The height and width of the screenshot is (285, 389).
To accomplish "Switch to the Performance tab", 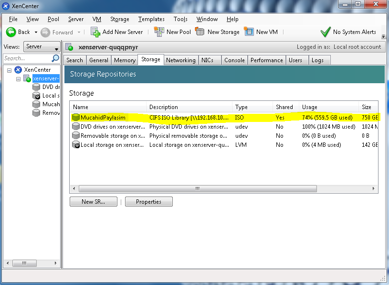I will pos(267,60).
